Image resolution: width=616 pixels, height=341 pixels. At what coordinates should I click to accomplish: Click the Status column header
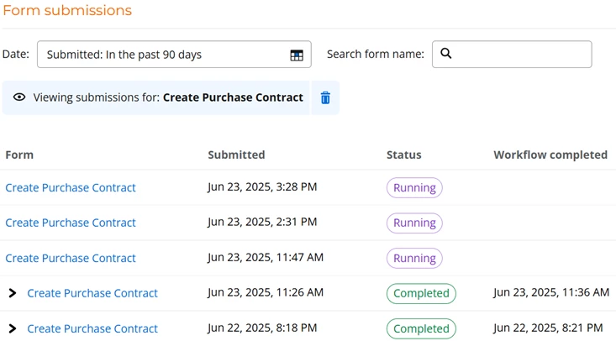(x=404, y=155)
